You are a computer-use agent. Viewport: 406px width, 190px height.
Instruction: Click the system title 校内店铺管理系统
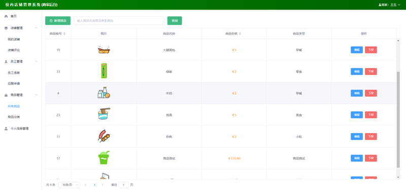(31, 5)
